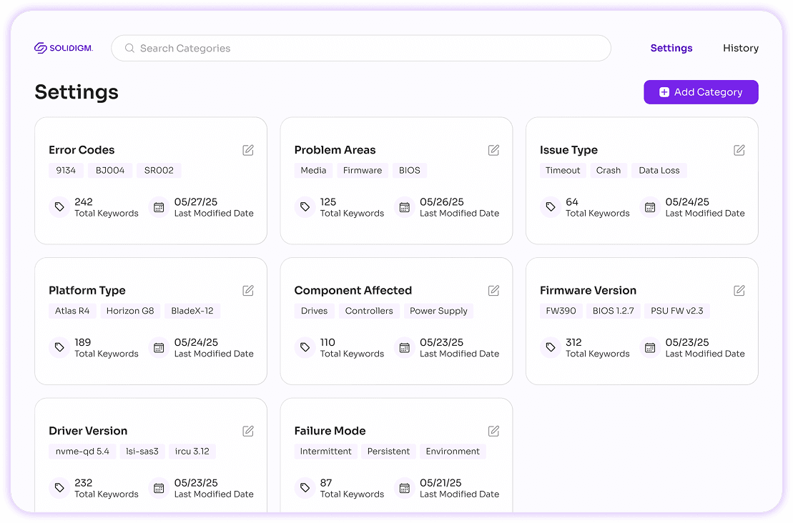Click the Platform Type edit pencil icon

(248, 291)
